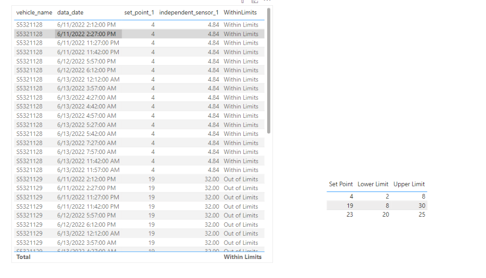Select the date cell 6/13/2022 11:57:00 AM
Screen dimensions: 486x278
pyautogui.click(x=88, y=170)
